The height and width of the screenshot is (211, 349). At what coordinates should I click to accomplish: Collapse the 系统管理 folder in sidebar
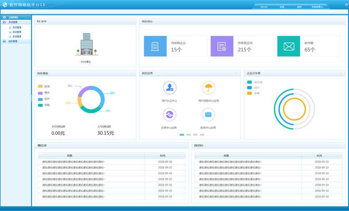click(x=5, y=22)
